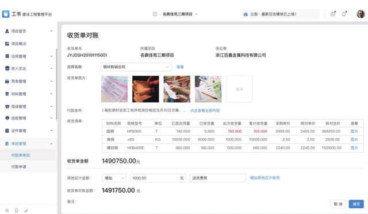Click the 1491750.00 reconciliation amount
Screen dimensions: 368x214
118,190
